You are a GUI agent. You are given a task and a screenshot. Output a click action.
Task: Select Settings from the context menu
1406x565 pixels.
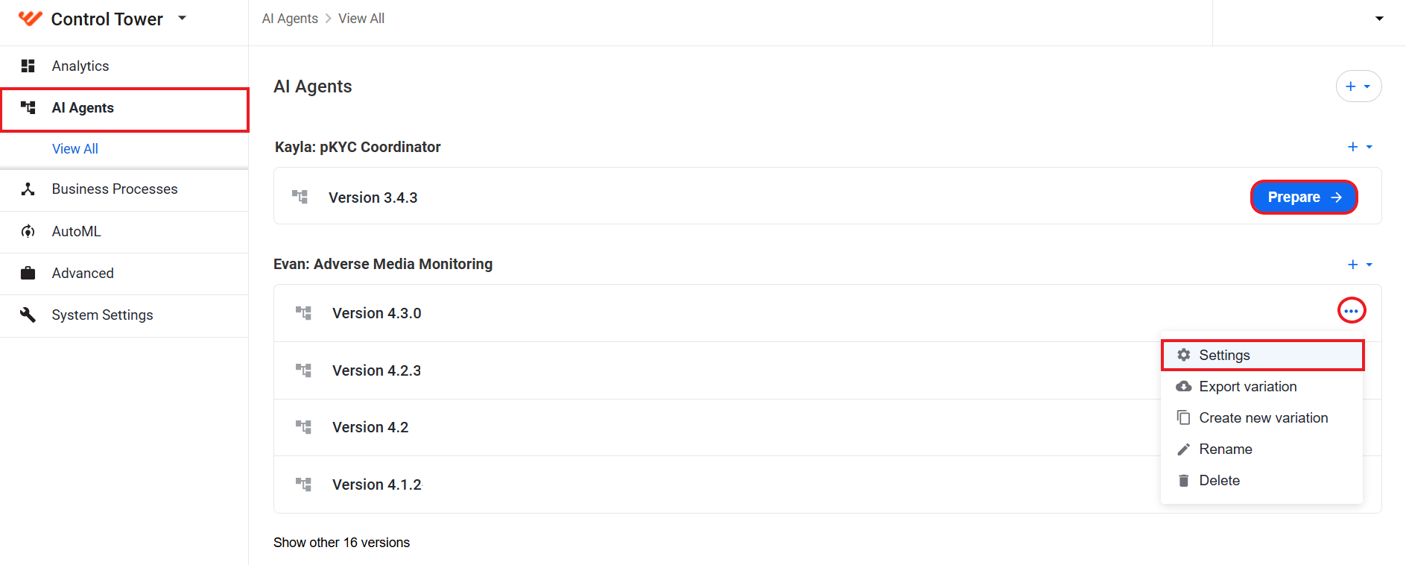tap(1262, 356)
